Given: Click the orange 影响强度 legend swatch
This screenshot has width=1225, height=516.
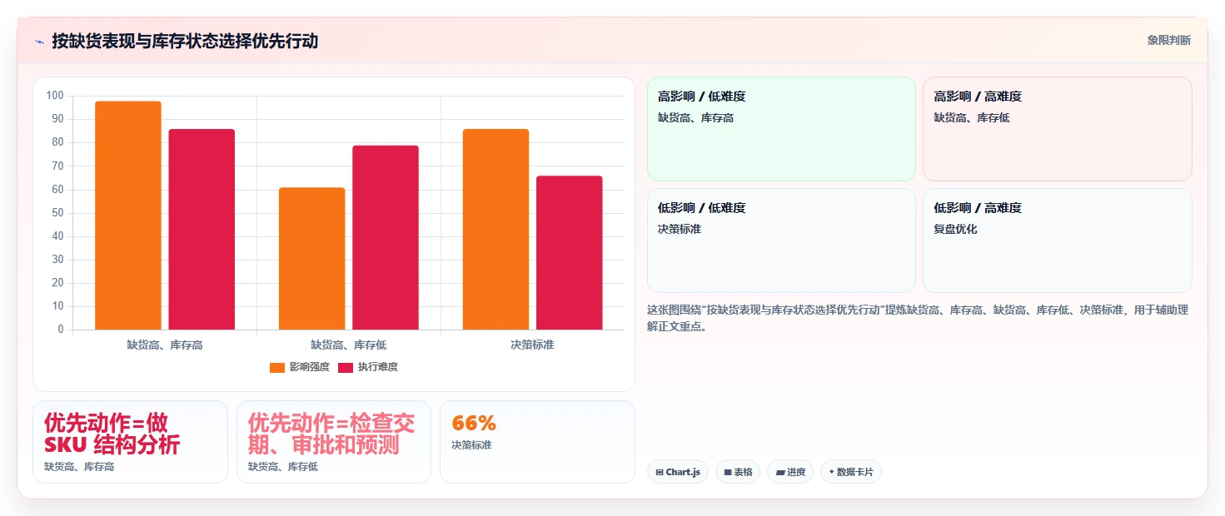Looking at the screenshot, I should [x=277, y=367].
